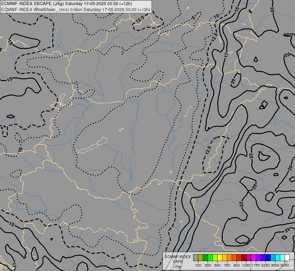Click the white legend swatch
Viewport: 295px width, 271px height.
coord(287,257)
